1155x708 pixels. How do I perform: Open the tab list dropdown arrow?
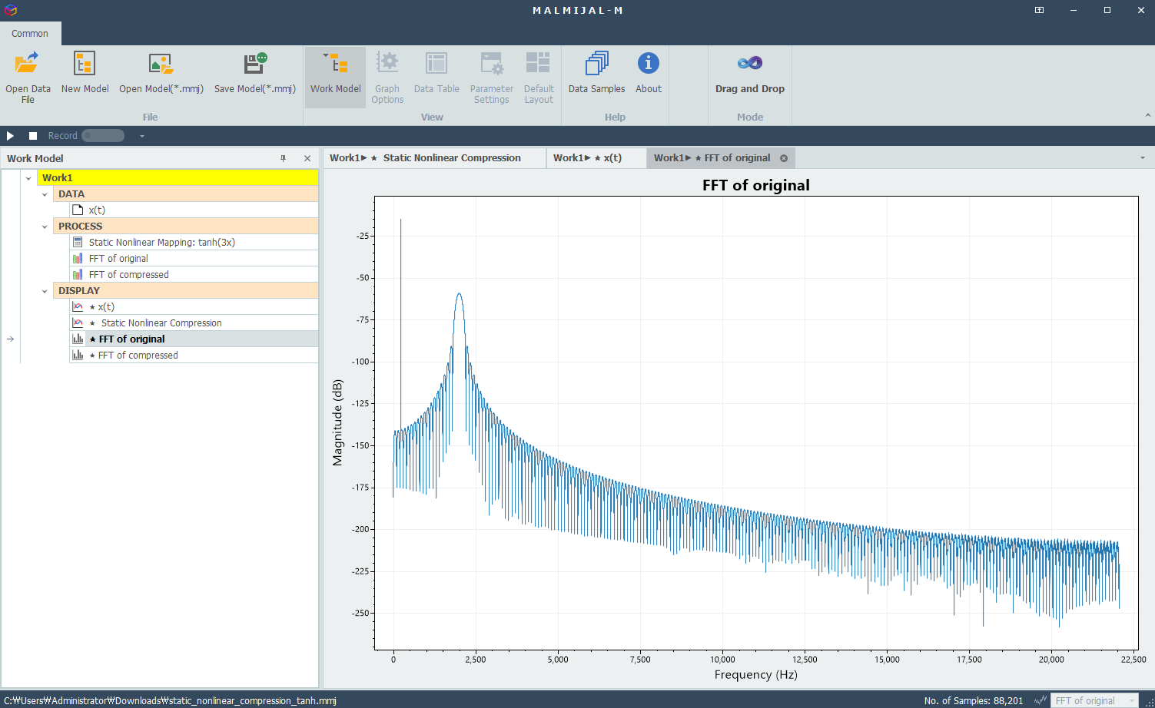pyautogui.click(x=1143, y=158)
